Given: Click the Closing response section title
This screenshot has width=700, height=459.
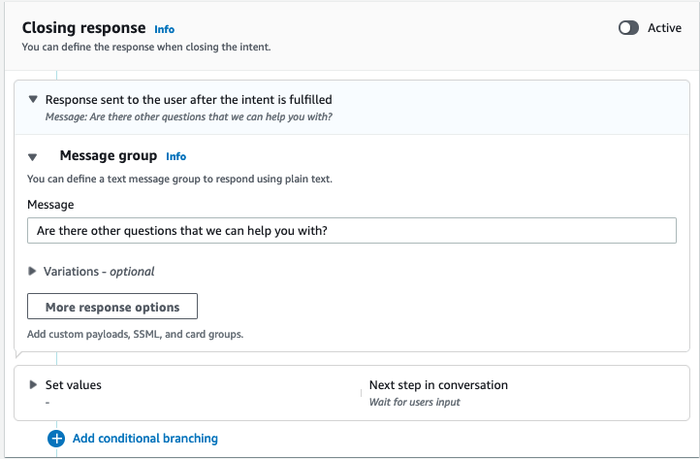Looking at the screenshot, I should pyautogui.click(x=83, y=28).
